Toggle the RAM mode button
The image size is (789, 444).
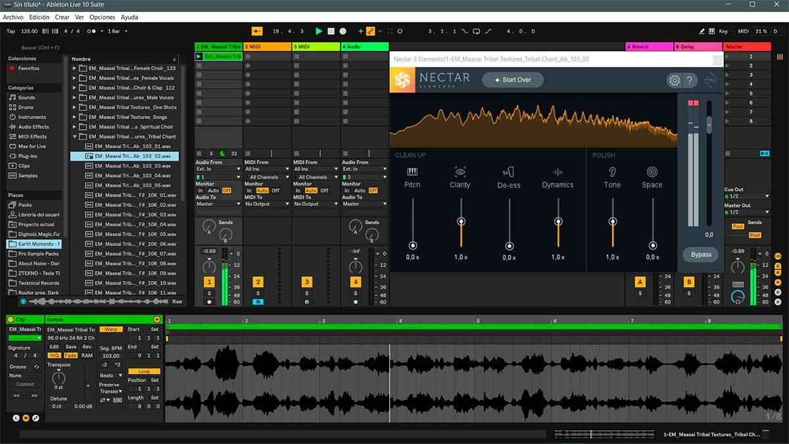[87, 355]
